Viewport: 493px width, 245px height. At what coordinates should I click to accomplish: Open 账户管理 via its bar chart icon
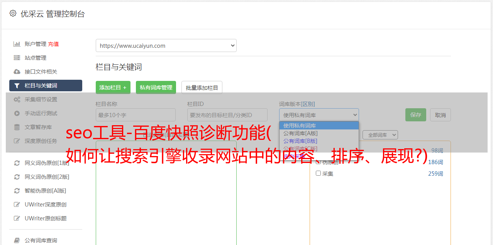17,44
